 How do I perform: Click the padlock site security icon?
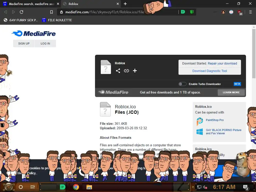[61, 12]
